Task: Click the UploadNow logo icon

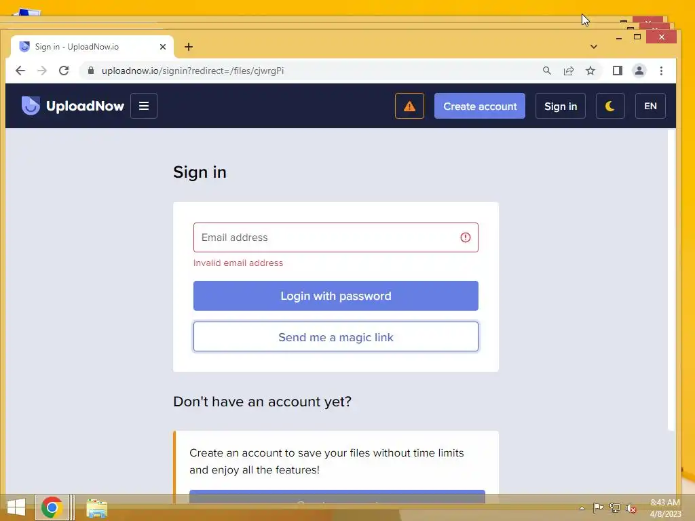Action: [x=31, y=106]
